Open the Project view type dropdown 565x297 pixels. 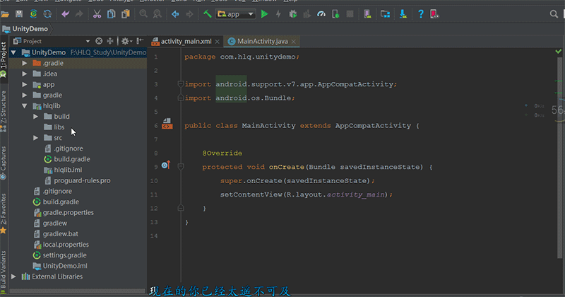pyautogui.click(x=88, y=41)
